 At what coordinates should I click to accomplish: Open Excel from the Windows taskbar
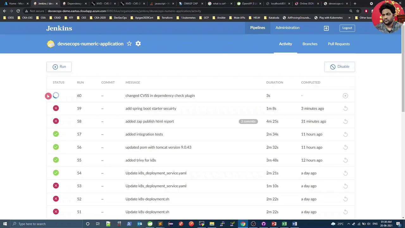[284, 224]
